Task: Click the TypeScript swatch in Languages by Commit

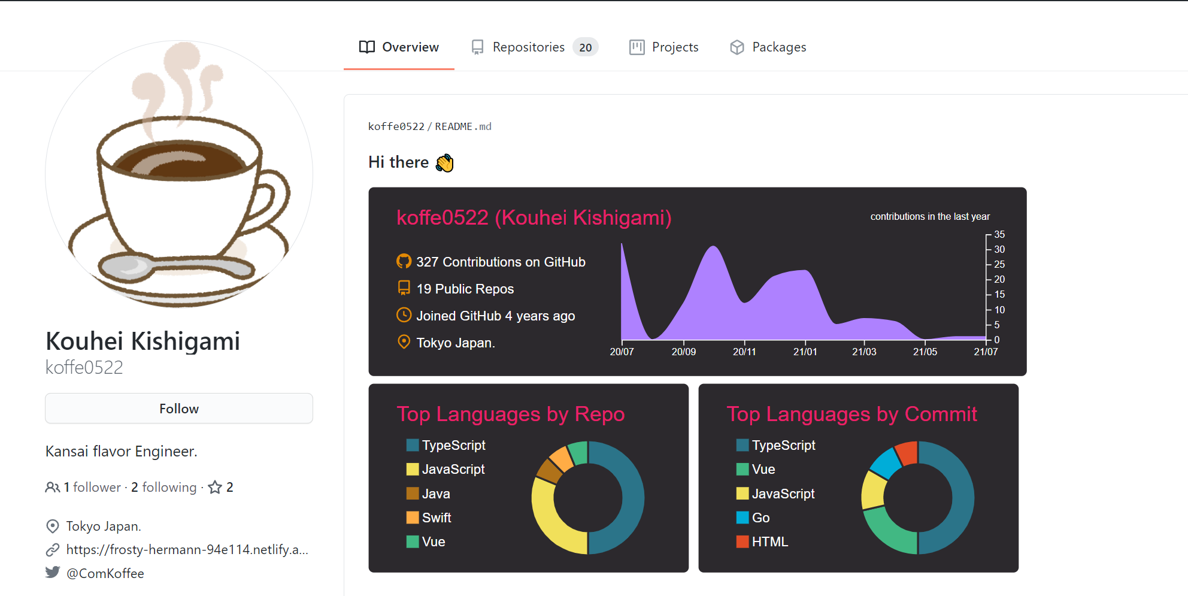Action: coord(742,445)
